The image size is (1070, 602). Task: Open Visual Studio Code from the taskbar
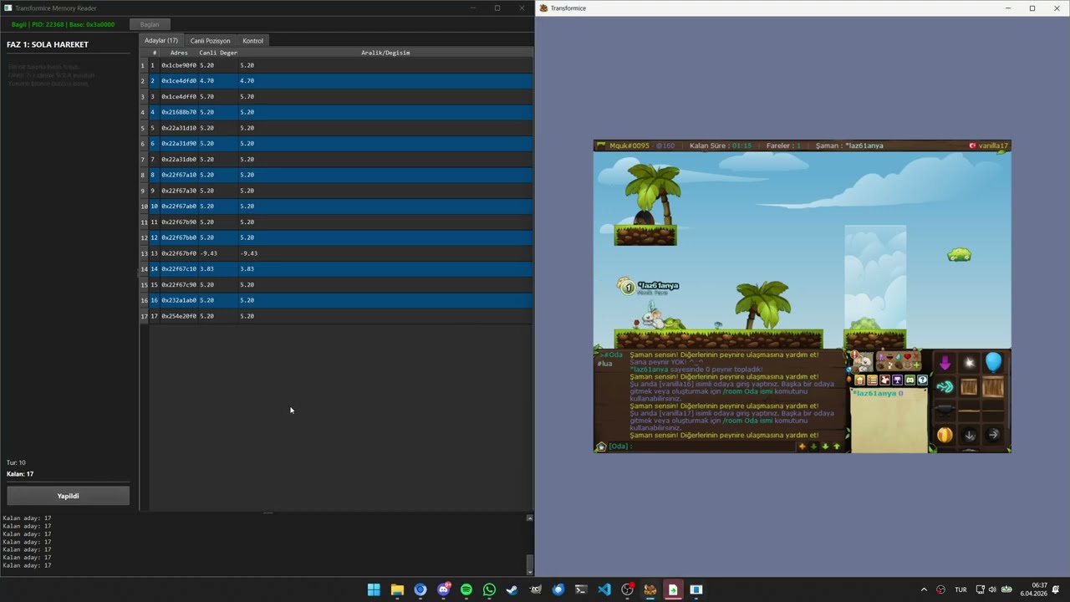[x=604, y=589]
